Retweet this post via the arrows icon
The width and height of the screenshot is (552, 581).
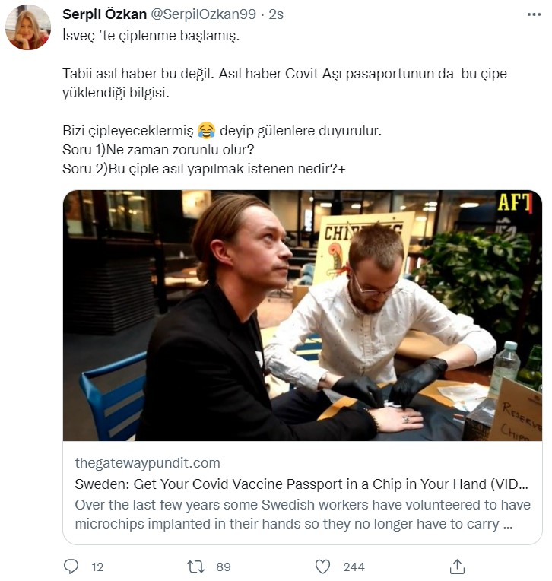coord(196,567)
